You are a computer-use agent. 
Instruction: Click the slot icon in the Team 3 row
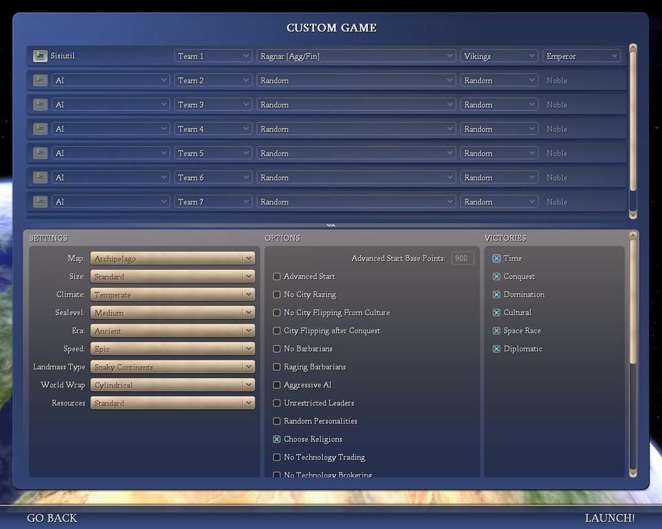pos(40,105)
